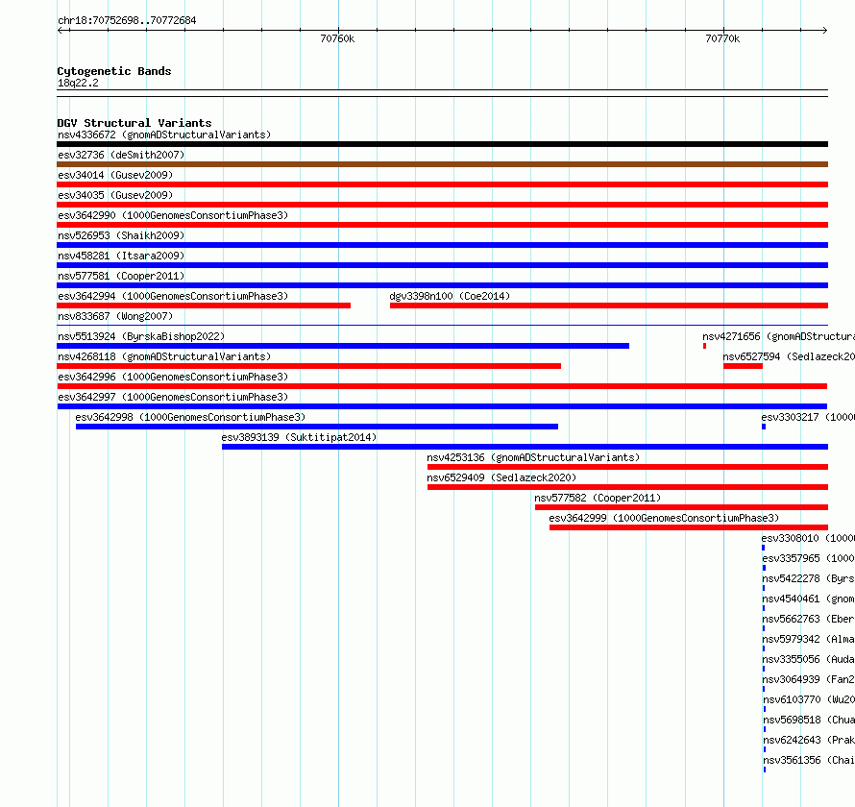The height and width of the screenshot is (807, 855).
Task: Click the nsv6242643 variant label
Action: (809, 740)
